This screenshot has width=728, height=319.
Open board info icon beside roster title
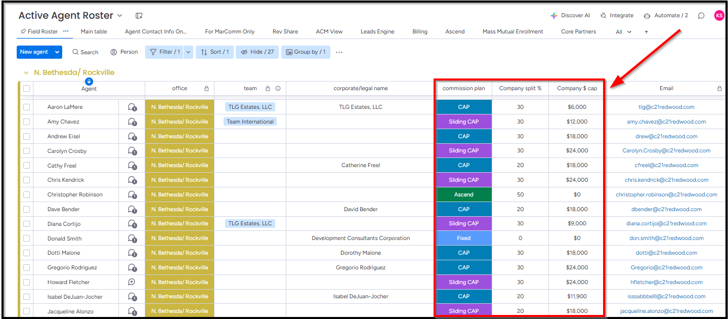[139, 16]
